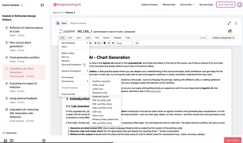Click the interrupt kernel stop icon

105,43
